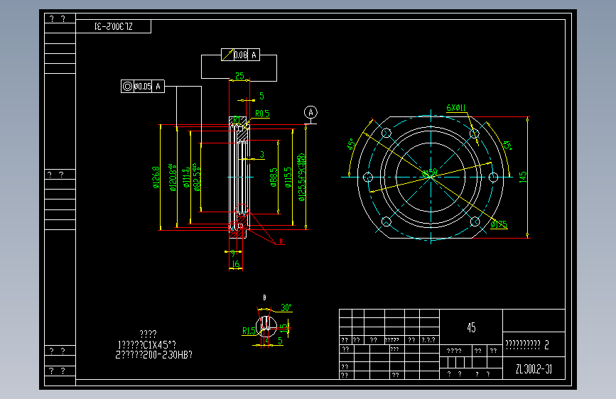Click the R1.5 radius in detail view B
The image size is (616, 399).
click(249, 331)
